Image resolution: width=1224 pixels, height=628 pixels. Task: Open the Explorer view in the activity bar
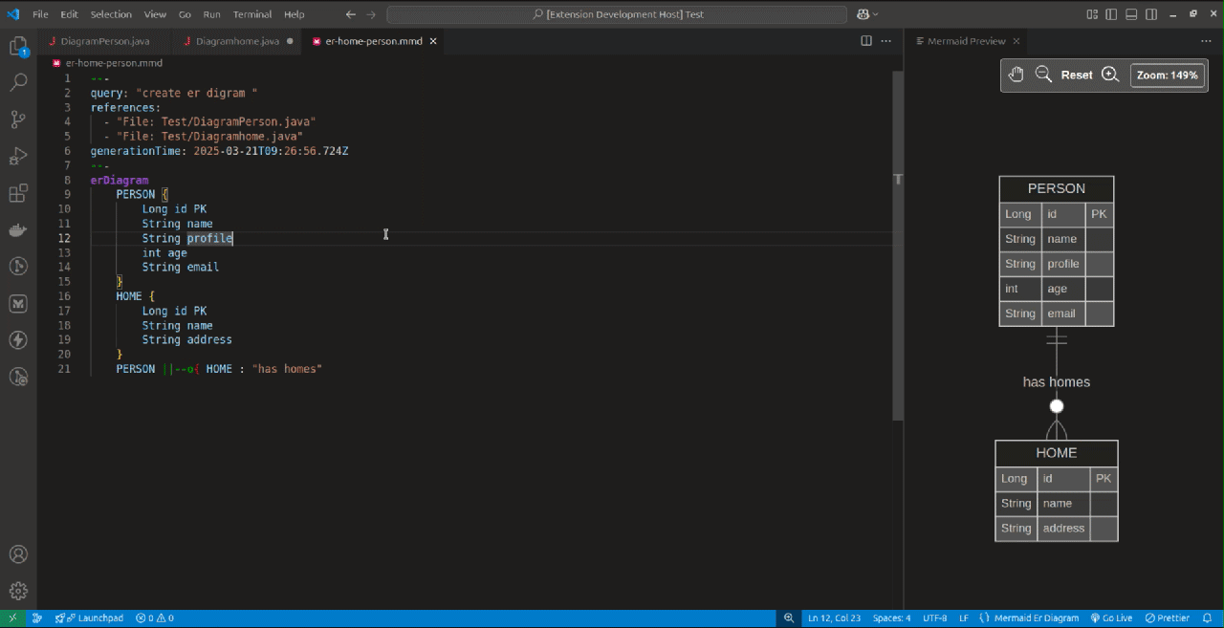point(19,45)
